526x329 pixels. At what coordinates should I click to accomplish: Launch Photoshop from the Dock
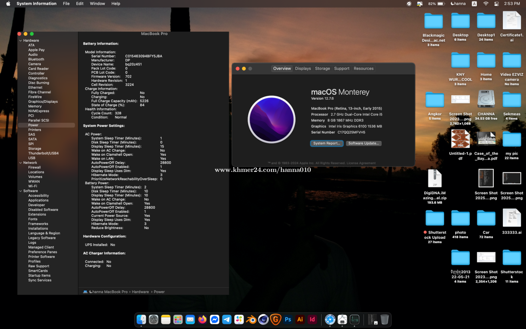[288, 319]
